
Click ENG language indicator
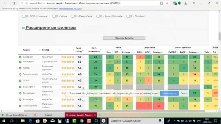pos(199,121)
